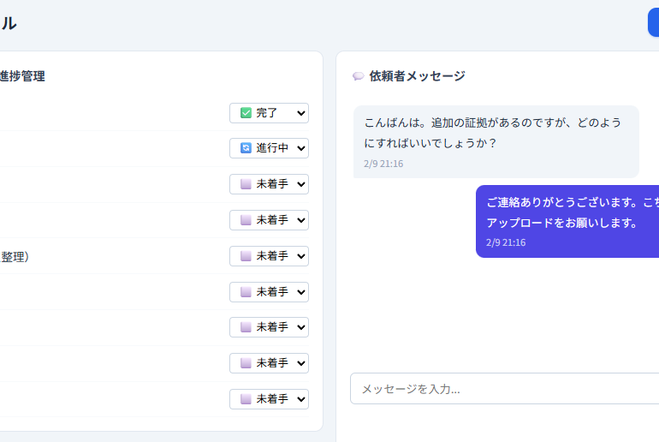Click the 依頼者メッセージ panel title
659x442 pixels.
417,76
